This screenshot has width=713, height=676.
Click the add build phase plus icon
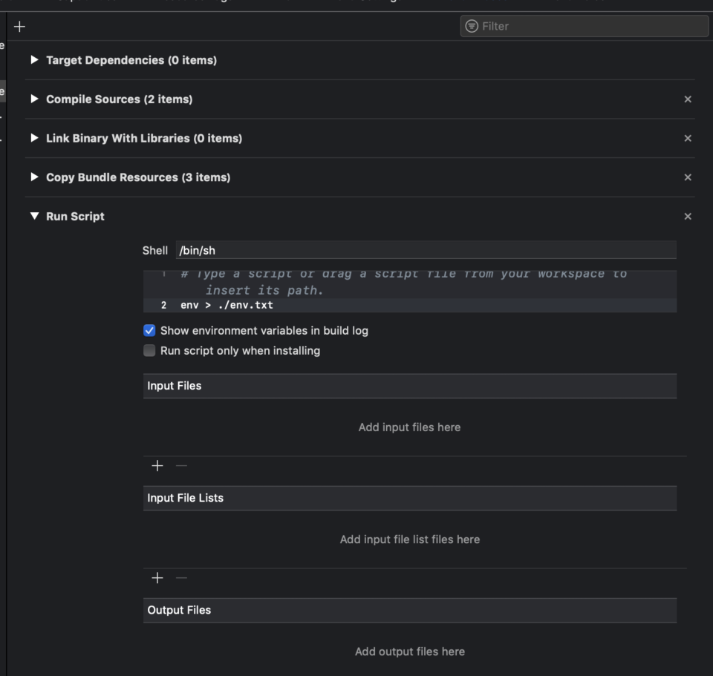point(18,26)
